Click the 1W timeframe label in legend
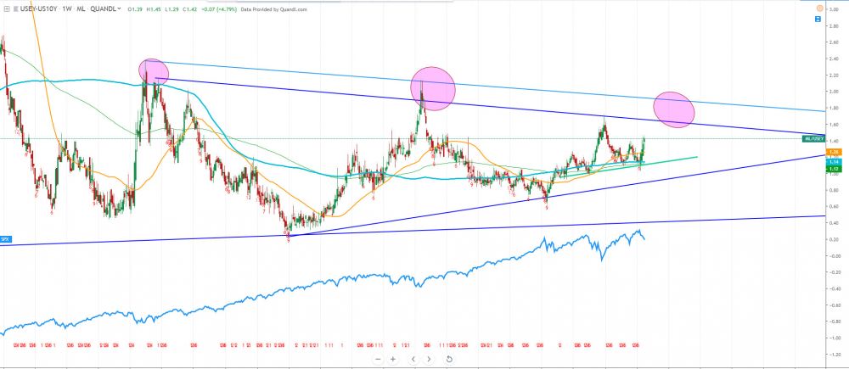Viewport: 849px width, 369px height. point(65,10)
